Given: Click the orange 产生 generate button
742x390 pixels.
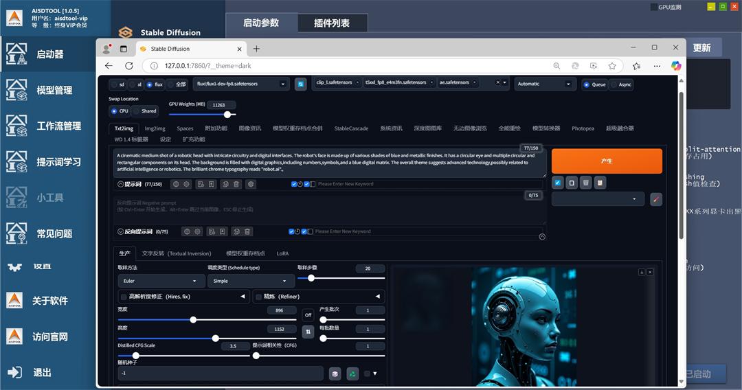Looking at the screenshot, I should [x=606, y=161].
